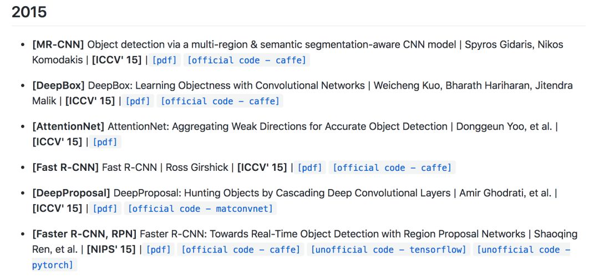Click the bold [Faster R-CNN, RPN] label

[85, 234]
